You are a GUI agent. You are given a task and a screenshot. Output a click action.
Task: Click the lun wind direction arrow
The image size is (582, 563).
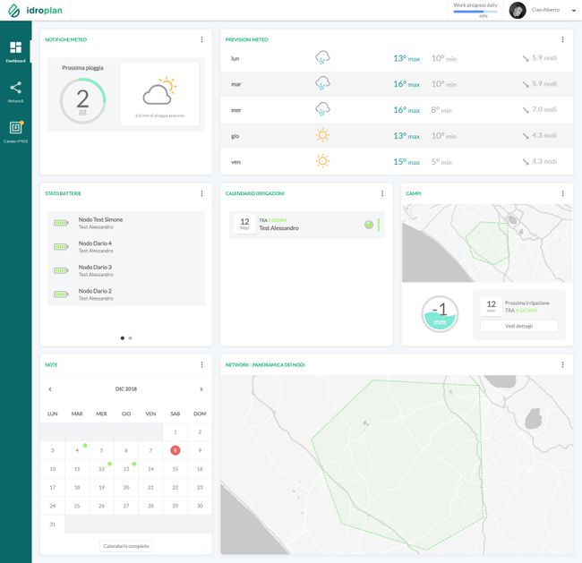tap(526, 59)
